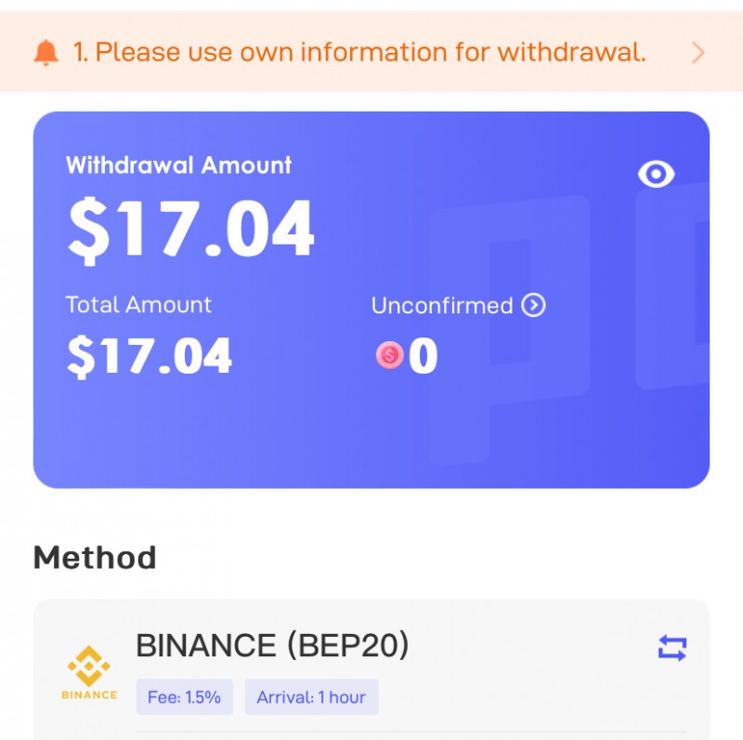Toggle balance visibility with eye icon
The image size is (743, 740).
coord(657,174)
